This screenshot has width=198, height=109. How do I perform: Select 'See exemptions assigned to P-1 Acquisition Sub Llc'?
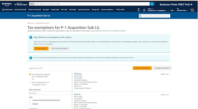[30, 74]
